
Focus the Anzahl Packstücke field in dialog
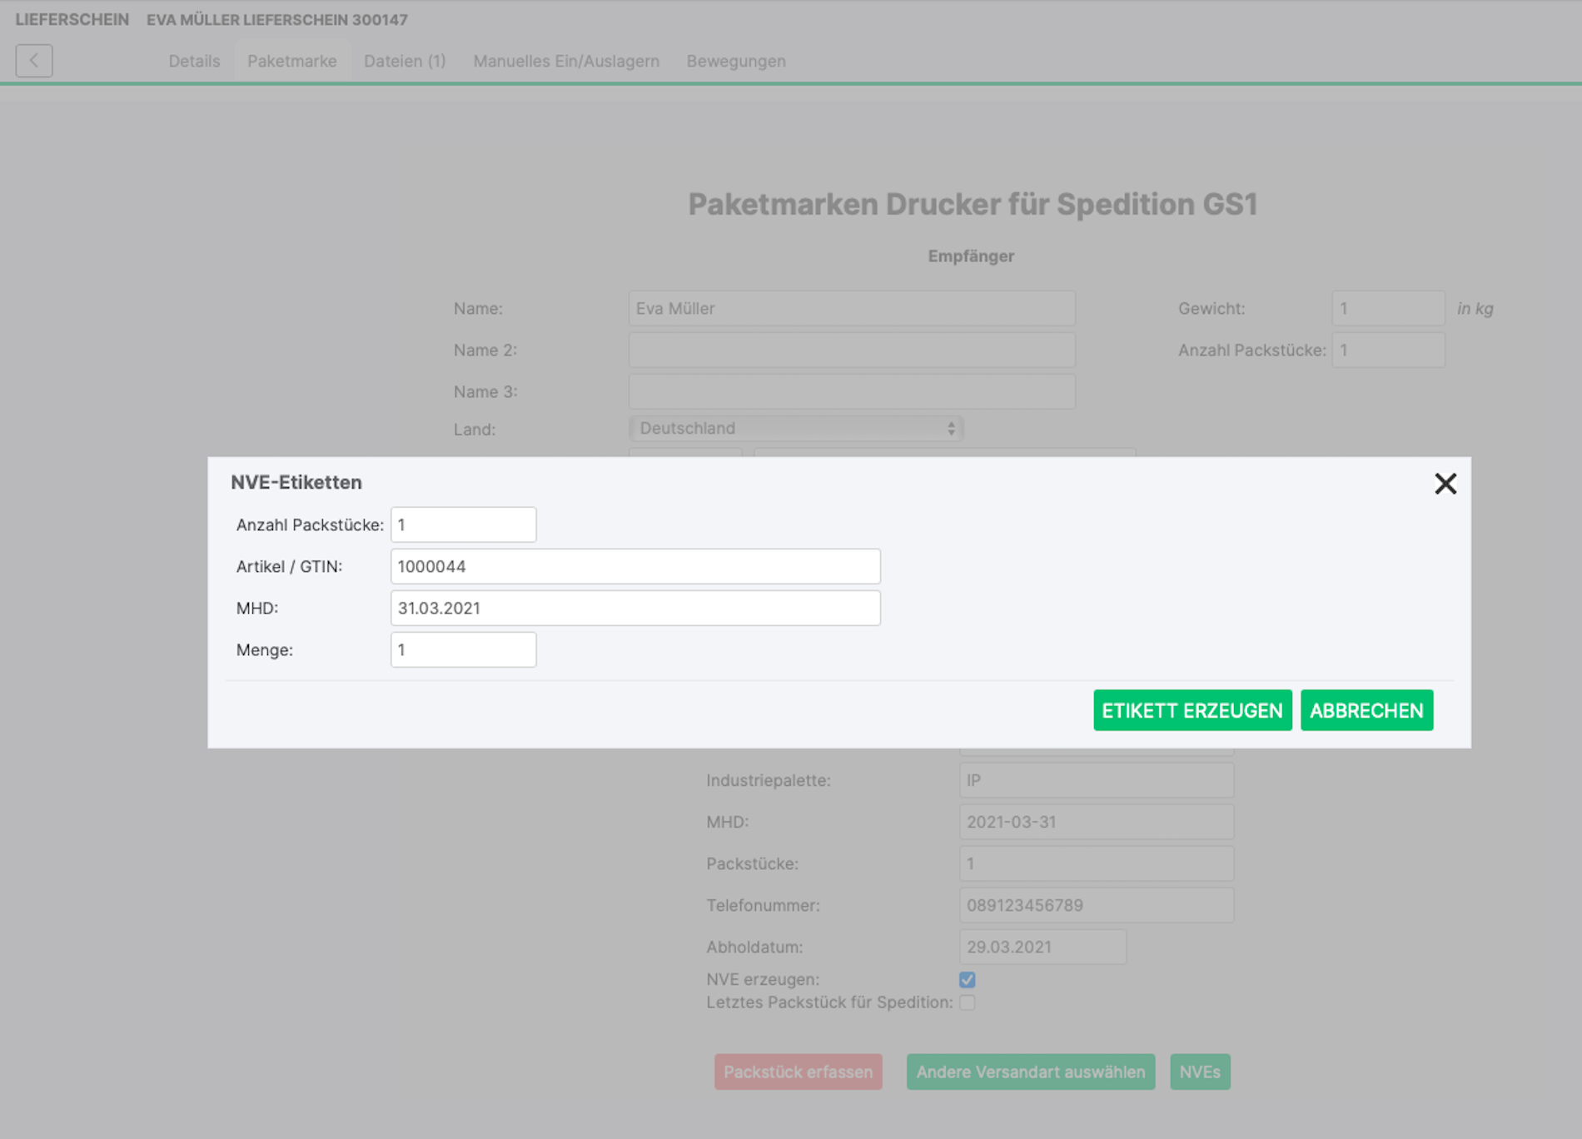click(463, 525)
